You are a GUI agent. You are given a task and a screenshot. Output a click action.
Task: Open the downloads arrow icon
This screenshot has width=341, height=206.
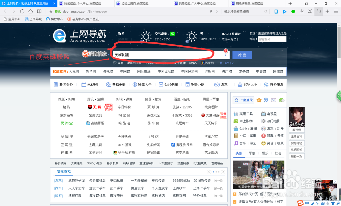click(x=302, y=11)
